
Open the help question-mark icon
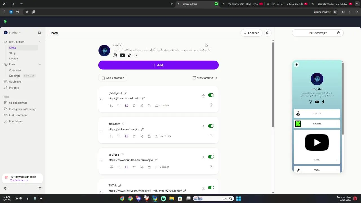[x=6, y=188]
